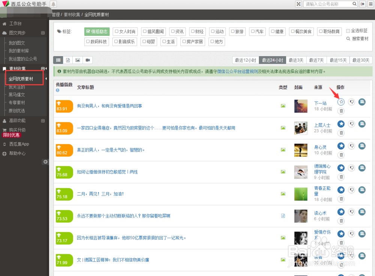Select the 最近12小时 time tab
Image resolution: width=375 pixels, height=276 pixels.
pyautogui.click(x=245, y=60)
